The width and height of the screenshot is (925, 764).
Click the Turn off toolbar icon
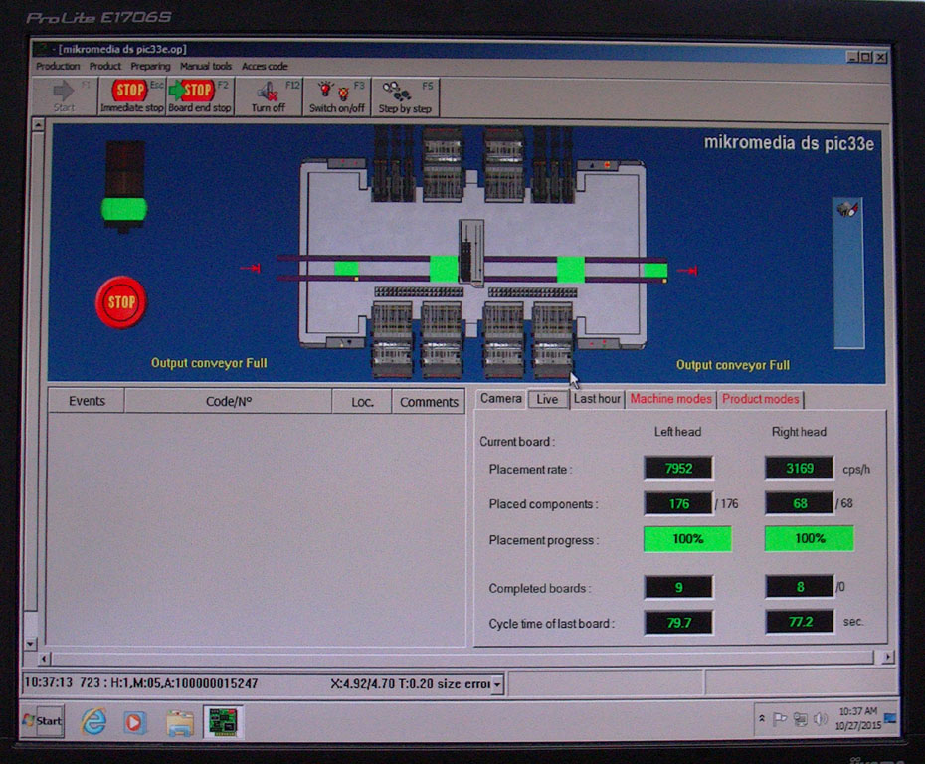pyautogui.click(x=269, y=96)
